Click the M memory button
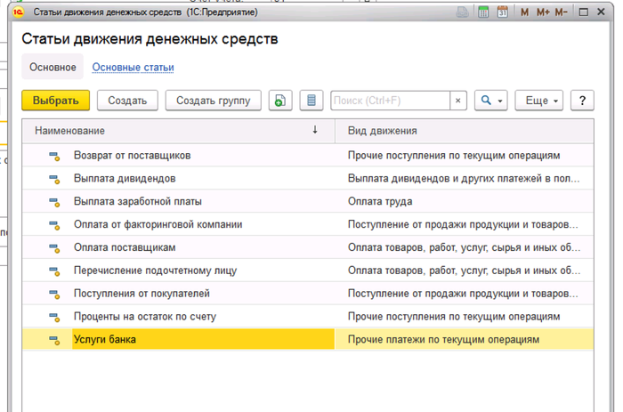 [525, 12]
